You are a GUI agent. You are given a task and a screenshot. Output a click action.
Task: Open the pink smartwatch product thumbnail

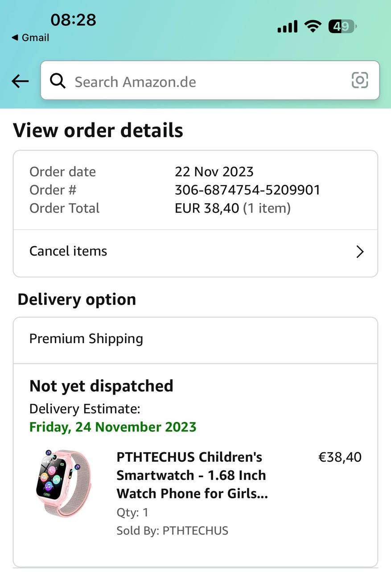coord(63,483)
